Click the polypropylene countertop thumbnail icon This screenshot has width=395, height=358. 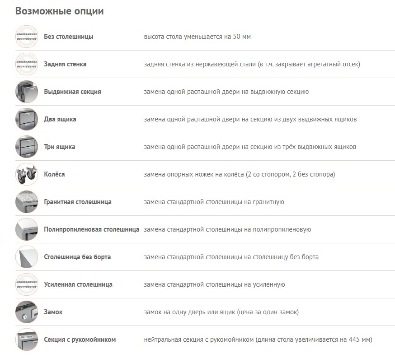point(27,229)
